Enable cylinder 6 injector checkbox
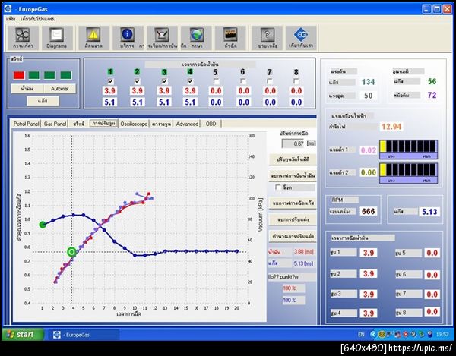Image resolution: width=456 pixels, height=356 pixels. (x=243, y=81)
